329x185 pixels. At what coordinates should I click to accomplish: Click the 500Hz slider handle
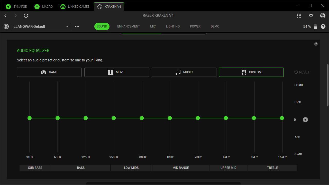click(x=142, y=118)
